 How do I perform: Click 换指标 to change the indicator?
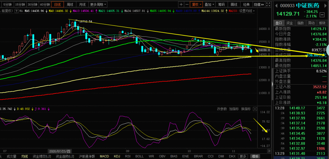tap(246, 109)
